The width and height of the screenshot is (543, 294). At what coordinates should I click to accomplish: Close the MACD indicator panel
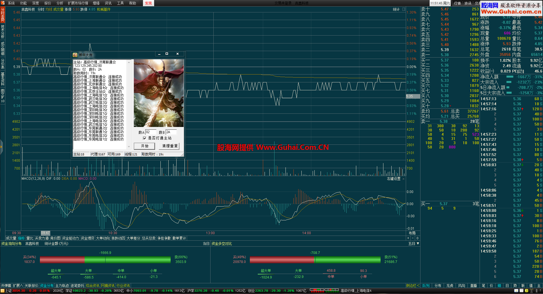point(404,179)
